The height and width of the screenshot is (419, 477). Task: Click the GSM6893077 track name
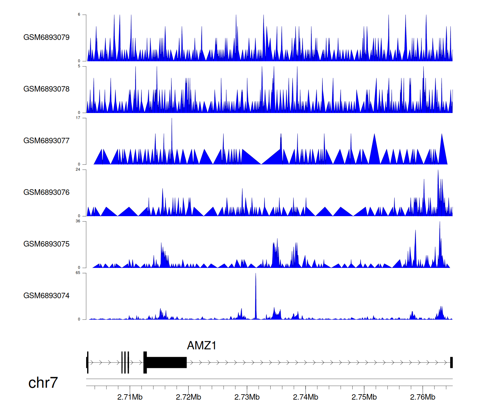[x=46, y=141]
